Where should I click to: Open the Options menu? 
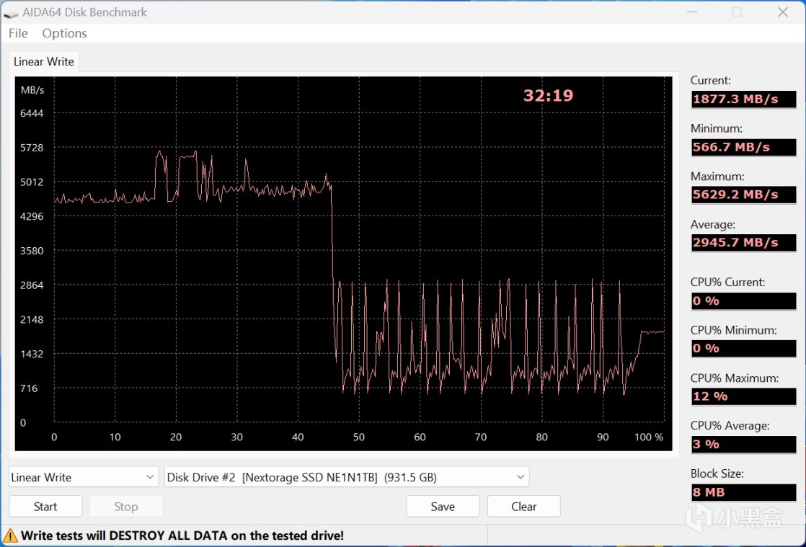[x=64, y=33]
